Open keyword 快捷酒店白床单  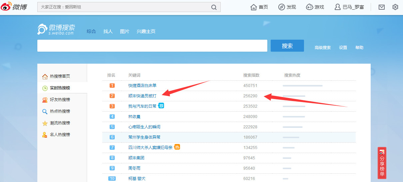point(142,86)
